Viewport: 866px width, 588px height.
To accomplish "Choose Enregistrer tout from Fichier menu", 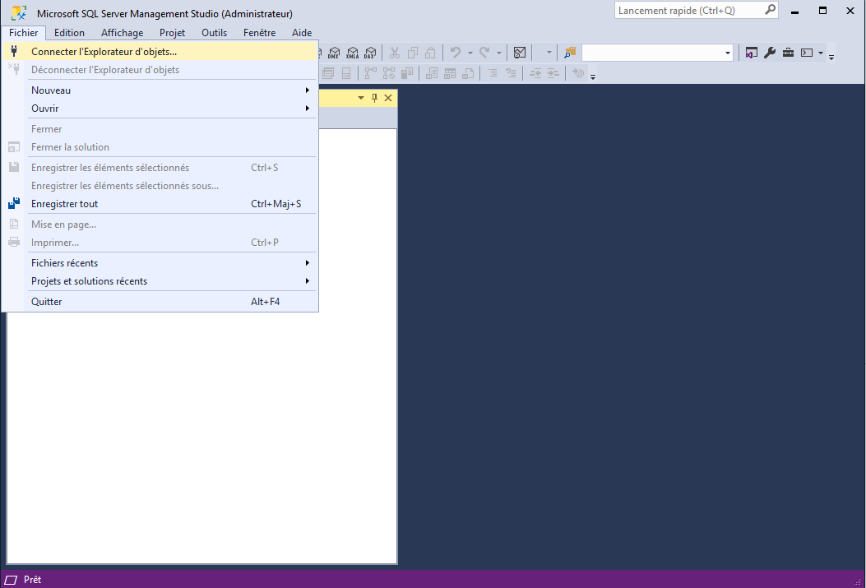I will (x=160, y=204).
